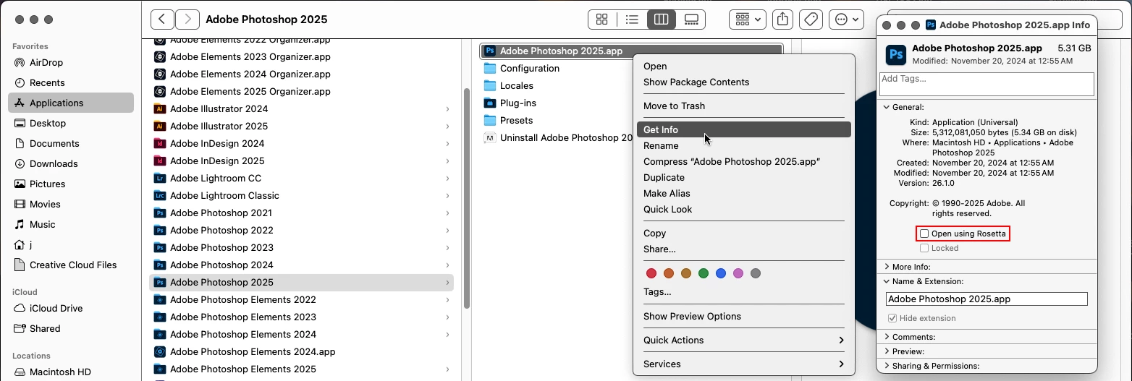
Task: Open Downloads in the sidebar
Action: tap(71, 163)
